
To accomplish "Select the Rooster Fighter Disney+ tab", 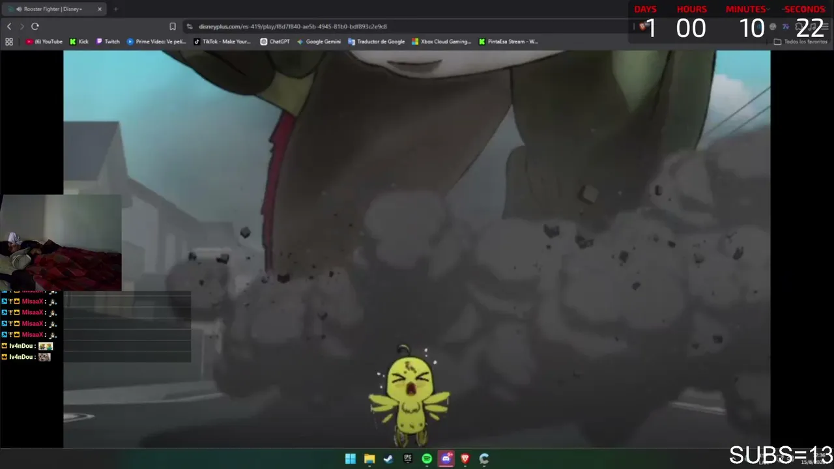I will click(55, 9).
